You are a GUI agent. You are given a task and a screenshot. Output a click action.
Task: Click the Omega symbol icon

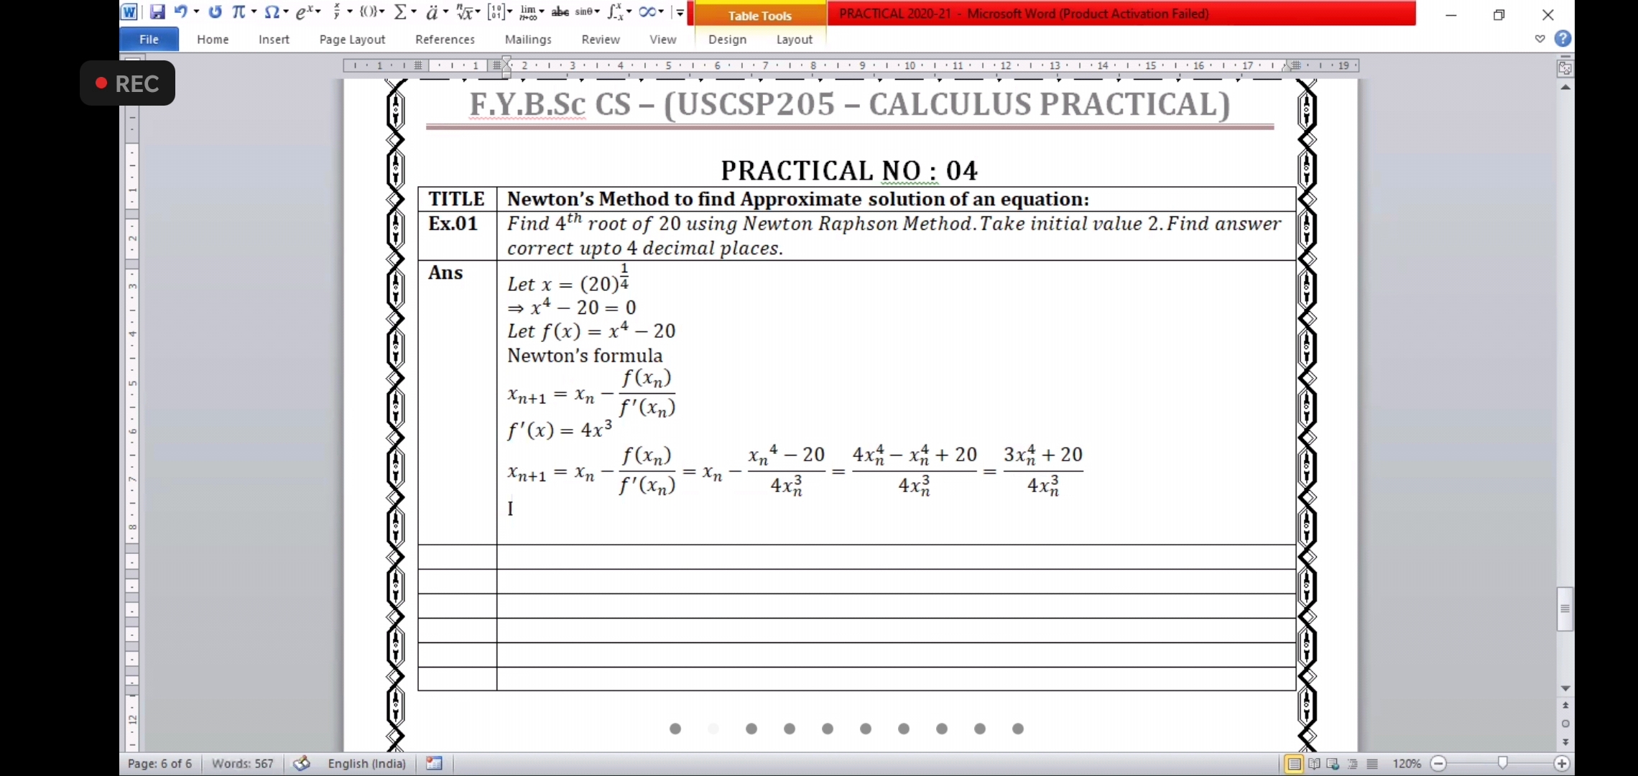click(272, 12)
